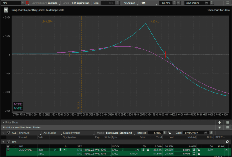Add a price slice with plus icon
This screenshot has width=232, height=157.
pos(220,123)
